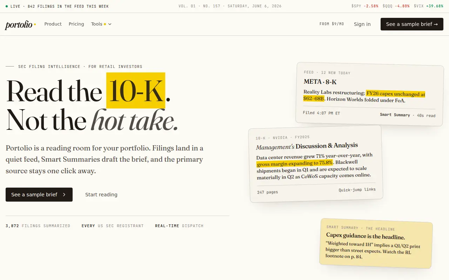449x280 pixels.
Task: Go to the Pricing page
Action: tap(76, 24)
